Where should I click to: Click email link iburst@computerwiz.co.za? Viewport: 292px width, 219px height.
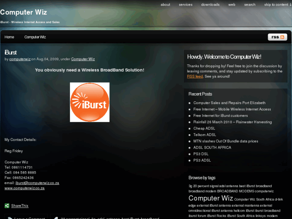tap(37, 183)
